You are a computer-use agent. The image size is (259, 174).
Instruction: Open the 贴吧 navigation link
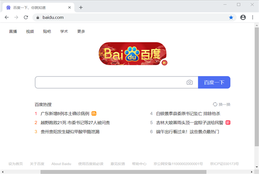point(47,31)
